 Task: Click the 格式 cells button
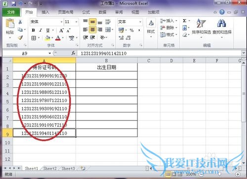(x=168, y=35)
